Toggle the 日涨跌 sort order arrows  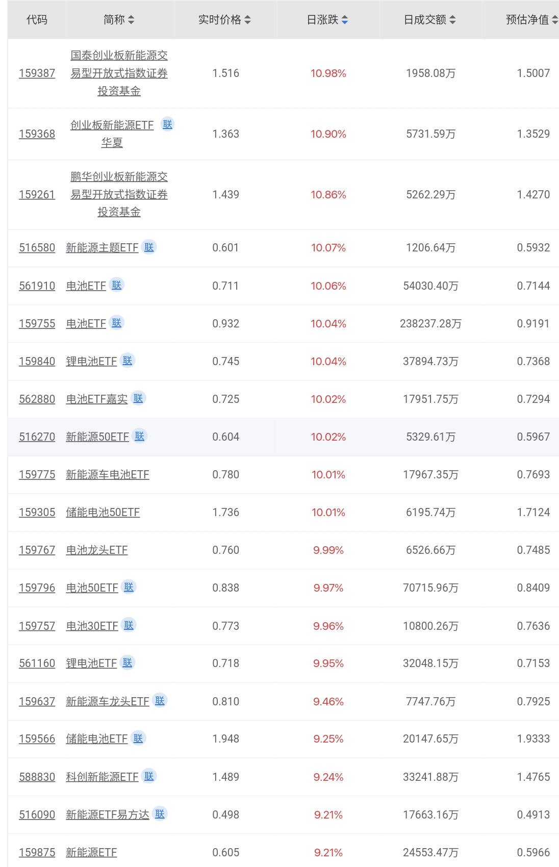[x=345, y=20]
